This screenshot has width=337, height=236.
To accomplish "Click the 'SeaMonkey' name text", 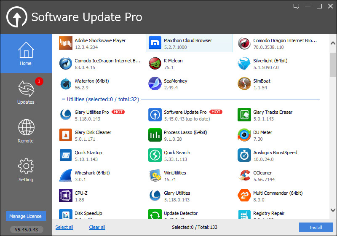I will click(176, 81).
